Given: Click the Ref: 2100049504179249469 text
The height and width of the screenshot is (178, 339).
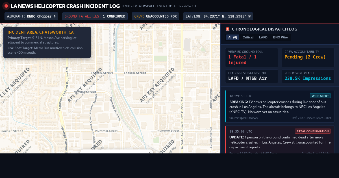Looking at the screenshot, I should 311,118.
